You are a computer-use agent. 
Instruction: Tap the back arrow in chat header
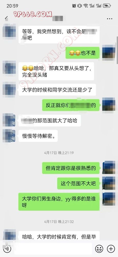point(6,18)
